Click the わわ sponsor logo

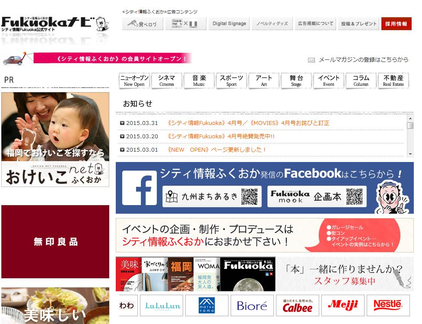click(128, 305)
